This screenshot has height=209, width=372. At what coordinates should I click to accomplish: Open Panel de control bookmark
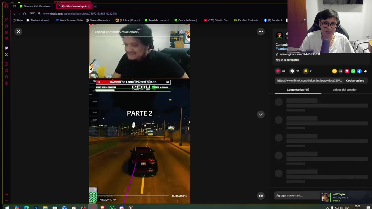point(157,20)
